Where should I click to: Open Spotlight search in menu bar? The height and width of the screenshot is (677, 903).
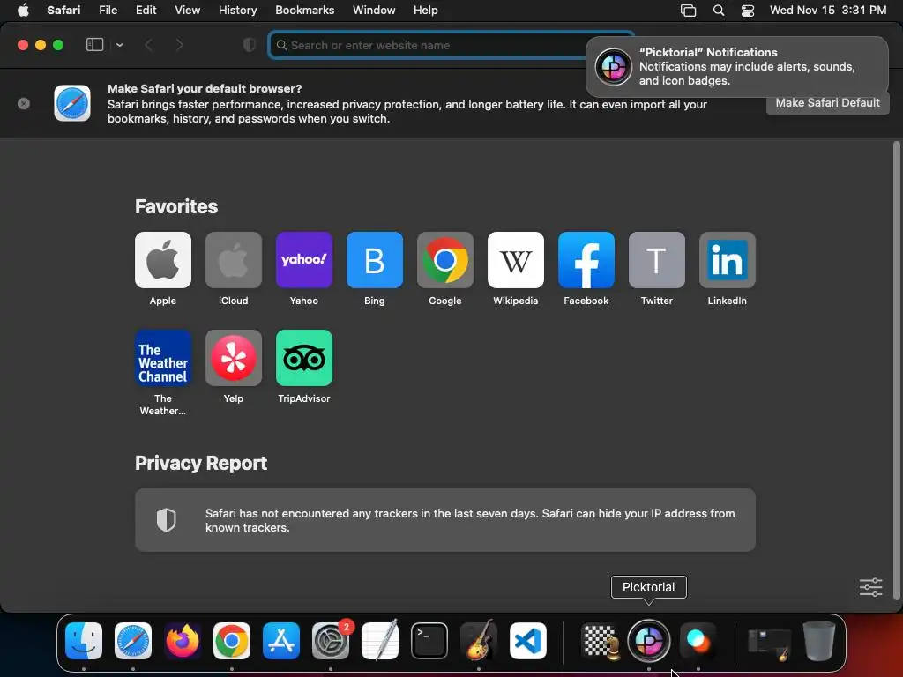point(718,11)
